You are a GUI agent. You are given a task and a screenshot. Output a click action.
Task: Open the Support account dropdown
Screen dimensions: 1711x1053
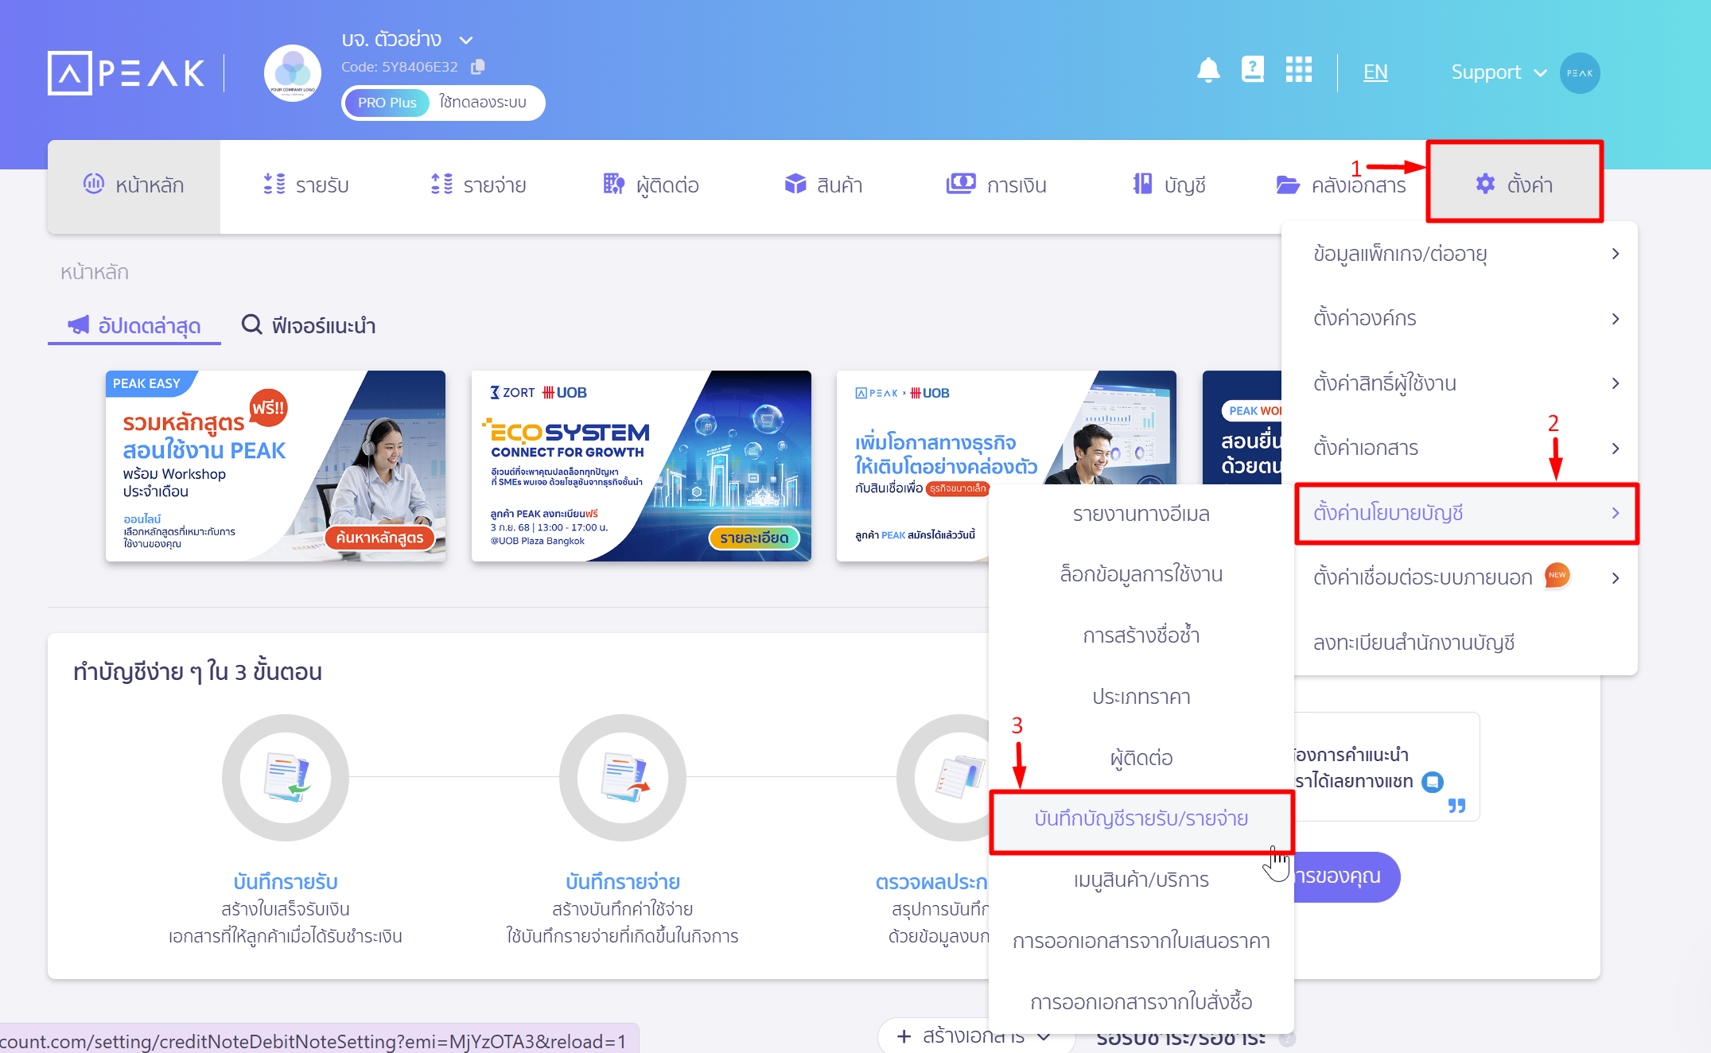(x=1499, y=72)
